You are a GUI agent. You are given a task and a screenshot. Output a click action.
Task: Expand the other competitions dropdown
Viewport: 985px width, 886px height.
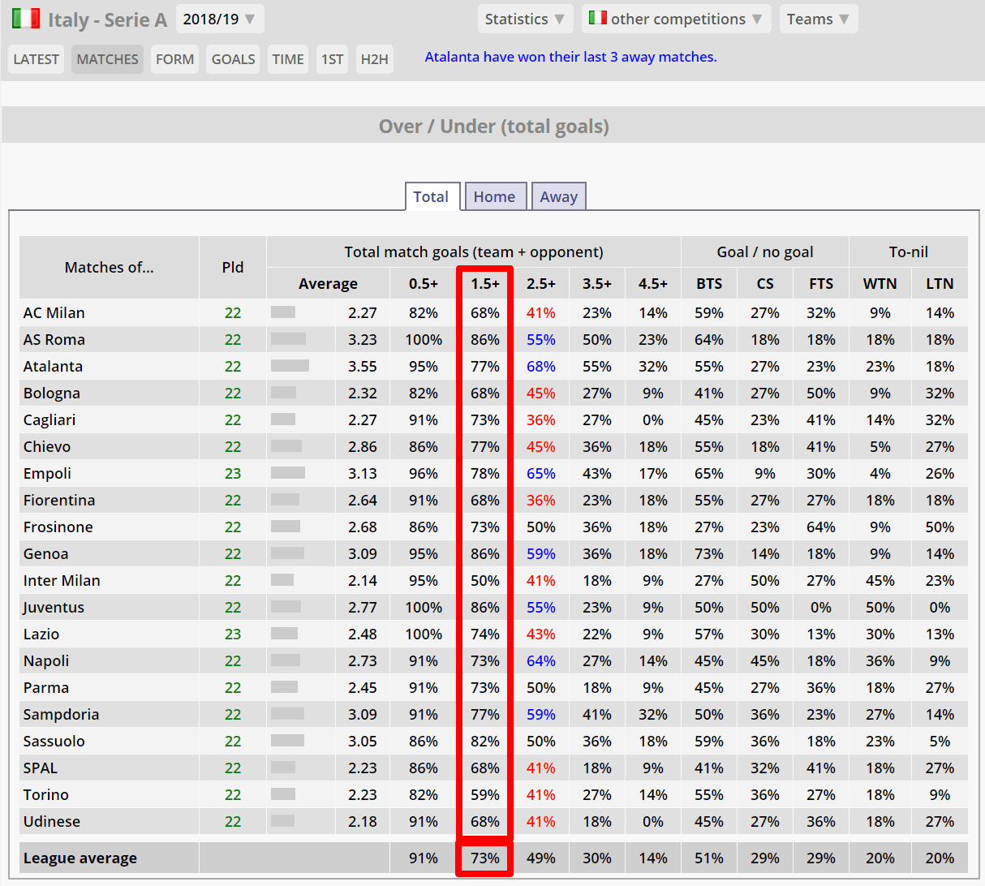[677, 19]
